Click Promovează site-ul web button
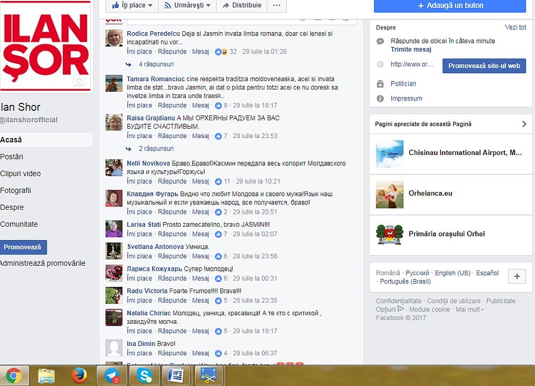 [484, 66]
